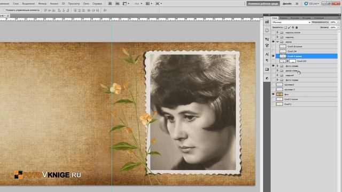This screenshot has height=192, width=342.
Task: Show the 'кружево 2' layer visibility box
Action: coord(273,90)
